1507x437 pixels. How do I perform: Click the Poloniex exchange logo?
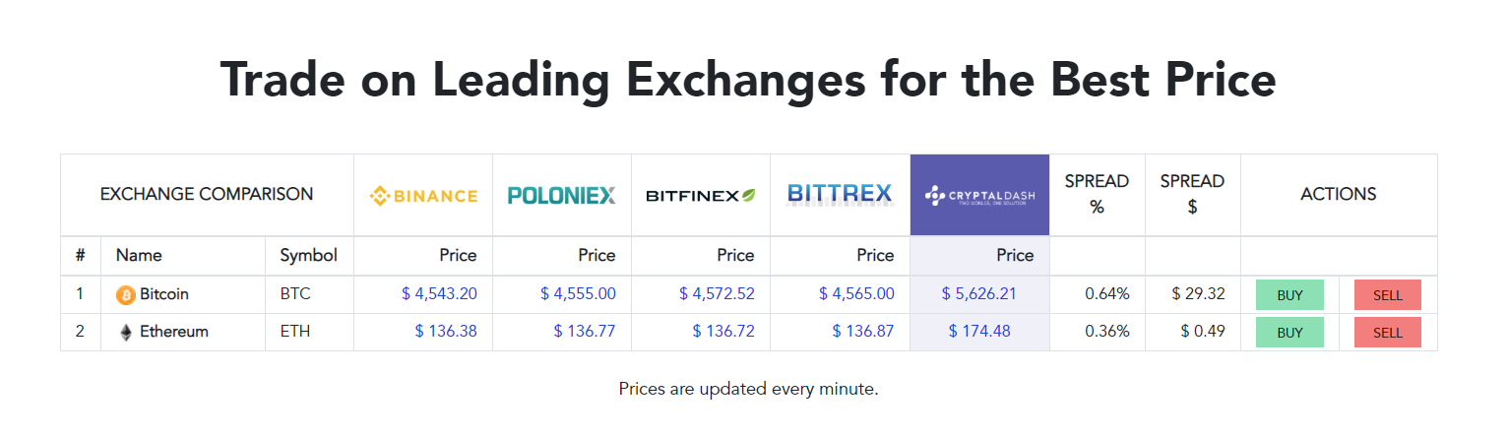click(x=562, y=195)
